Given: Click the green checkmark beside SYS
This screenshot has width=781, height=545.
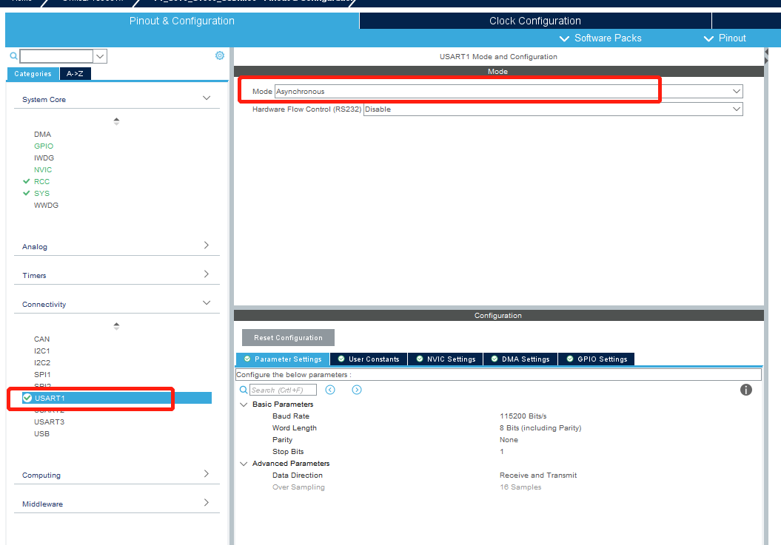Looking at the screenshot, I should [x=27, y=193].
